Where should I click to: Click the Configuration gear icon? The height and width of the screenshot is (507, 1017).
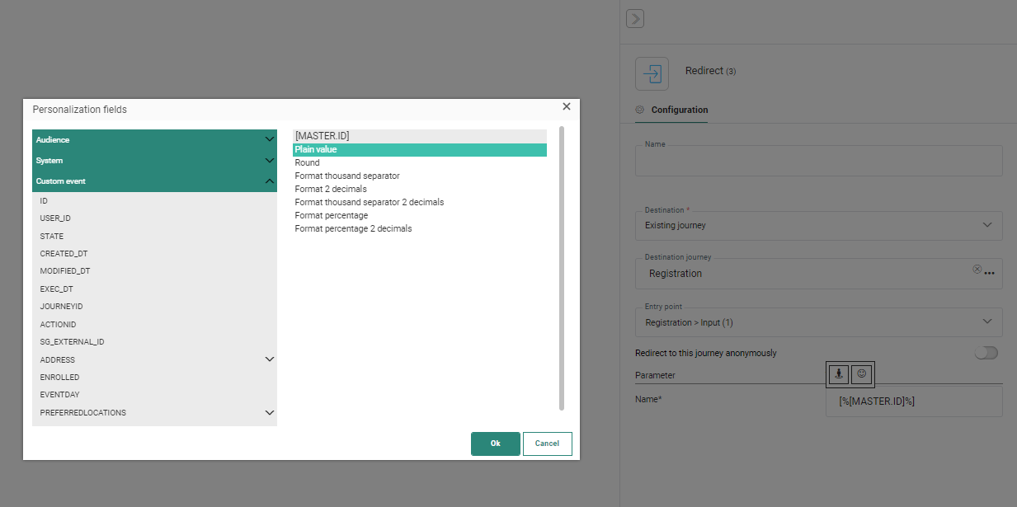click(x=639, y=110)
